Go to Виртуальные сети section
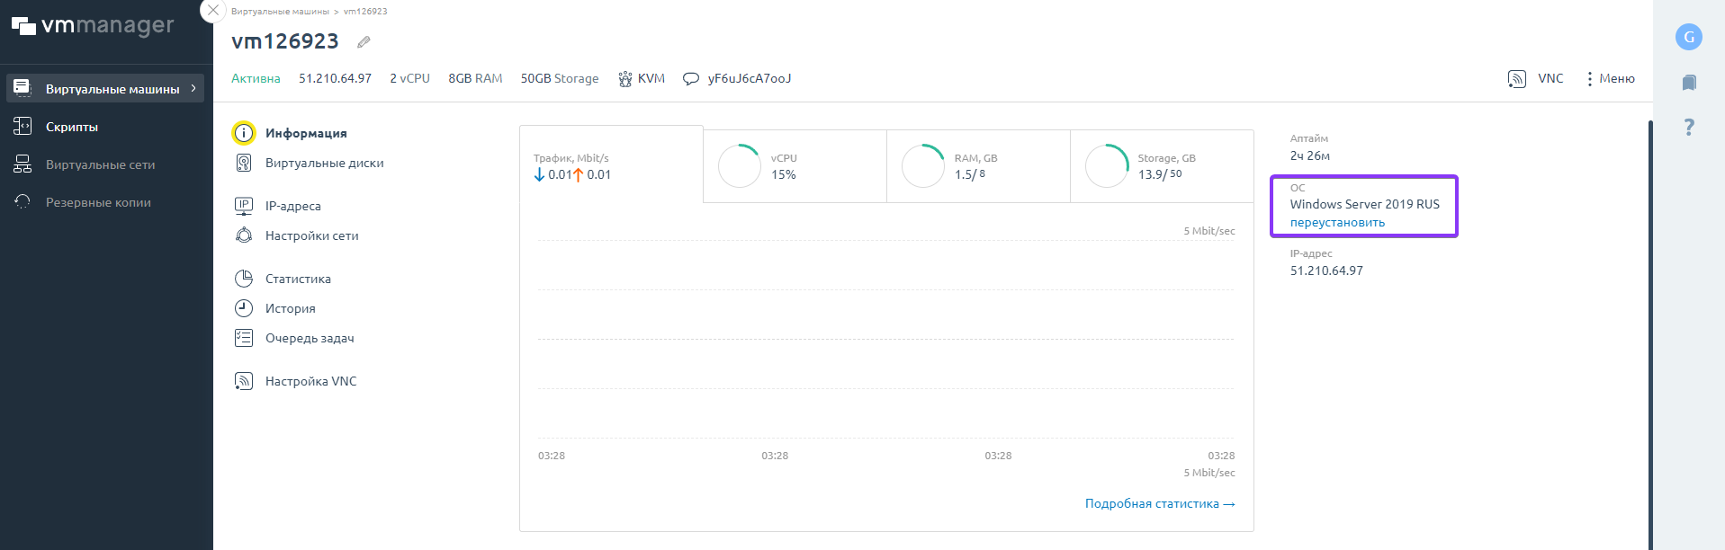 100,164
